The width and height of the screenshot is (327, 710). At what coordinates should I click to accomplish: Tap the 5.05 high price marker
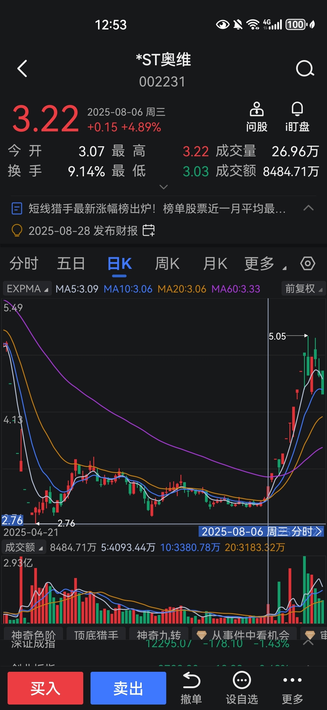point(277,336)
